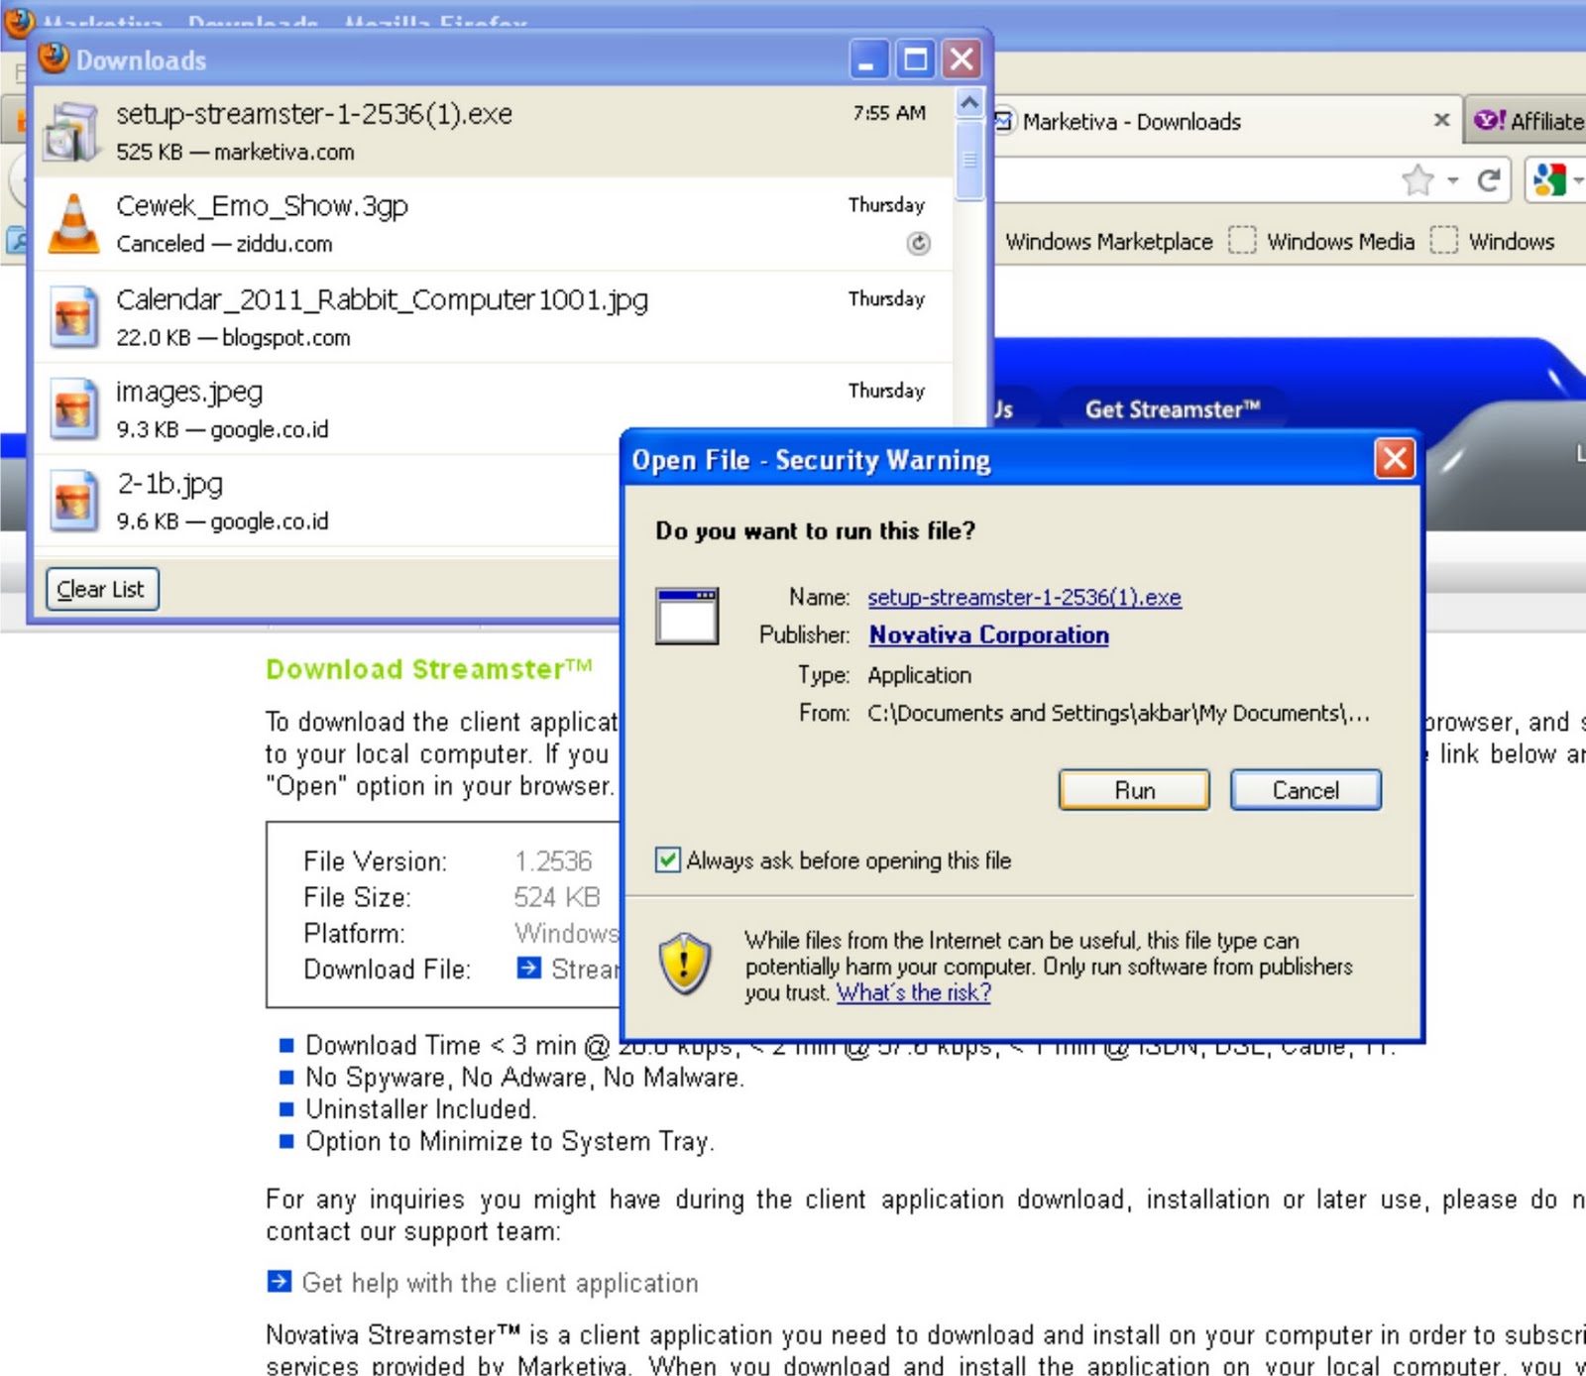The width and height of the screenshot is (1586, 1376).
Task: Click the Downloads window title bar text
Action: (141, 60)
